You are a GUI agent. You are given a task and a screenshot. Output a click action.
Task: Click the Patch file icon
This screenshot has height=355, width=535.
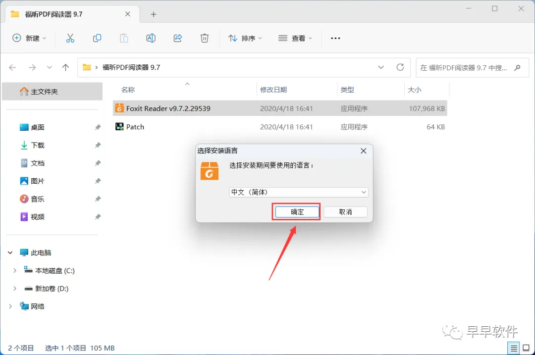[x=119, y=127]
